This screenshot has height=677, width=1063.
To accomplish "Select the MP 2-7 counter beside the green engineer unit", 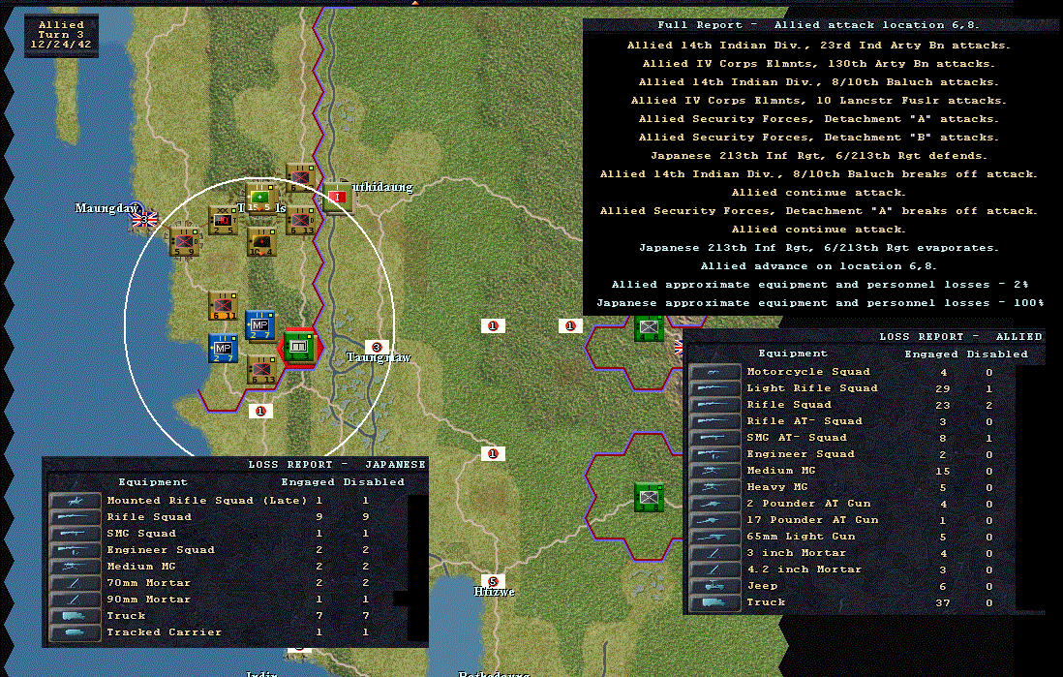I will [x=259, y=325].
